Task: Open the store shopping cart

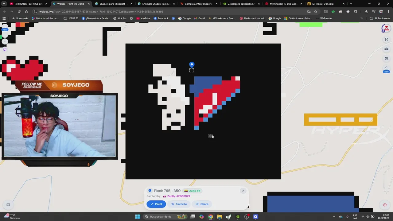Action: pos(386,39)
